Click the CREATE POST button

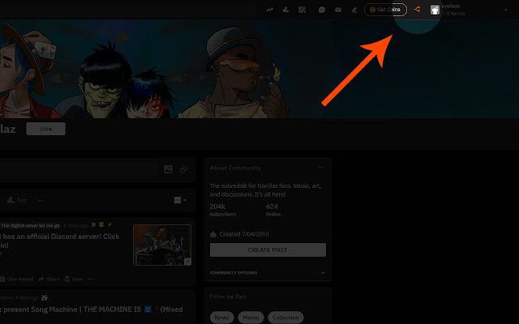tap(268, 250)
